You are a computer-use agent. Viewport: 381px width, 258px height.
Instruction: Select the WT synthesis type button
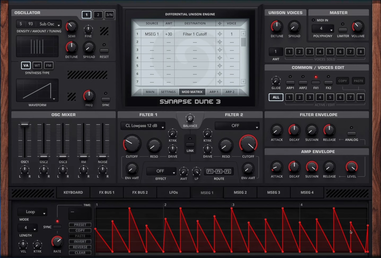[x=37, y=65]
